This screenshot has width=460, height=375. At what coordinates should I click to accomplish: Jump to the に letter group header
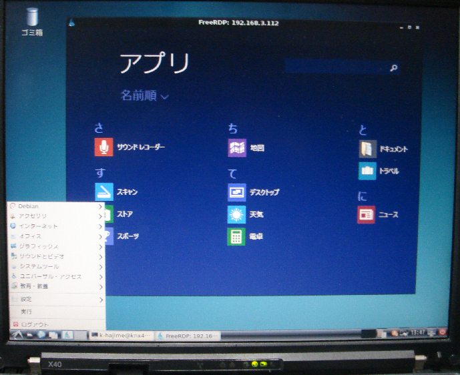point(363,196)
